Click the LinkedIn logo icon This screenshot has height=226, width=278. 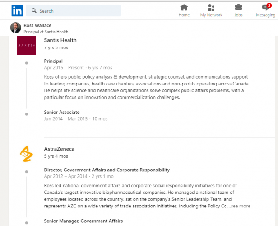(x=17, y=11)
